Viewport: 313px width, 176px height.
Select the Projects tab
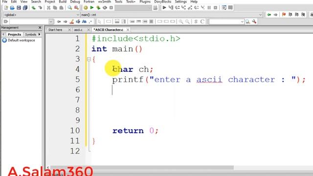click(14, 35)
